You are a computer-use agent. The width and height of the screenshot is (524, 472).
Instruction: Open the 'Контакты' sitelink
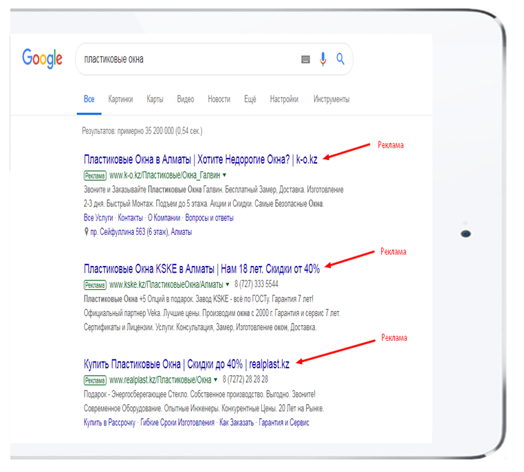[x=131, y=218]
